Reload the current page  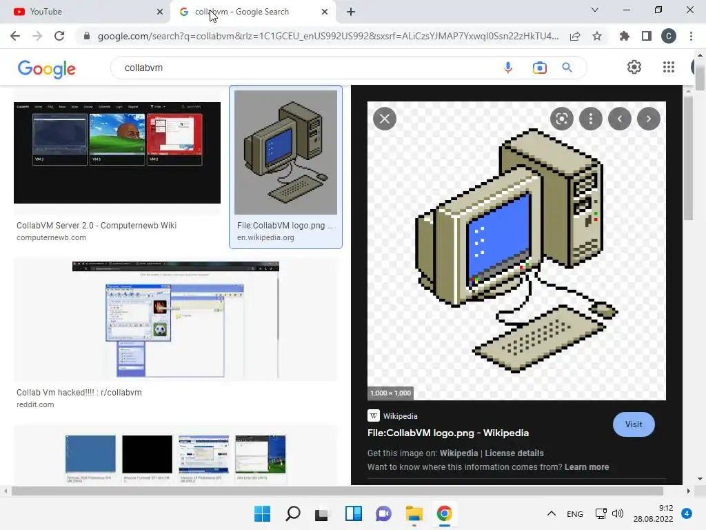tap(59, 36)
